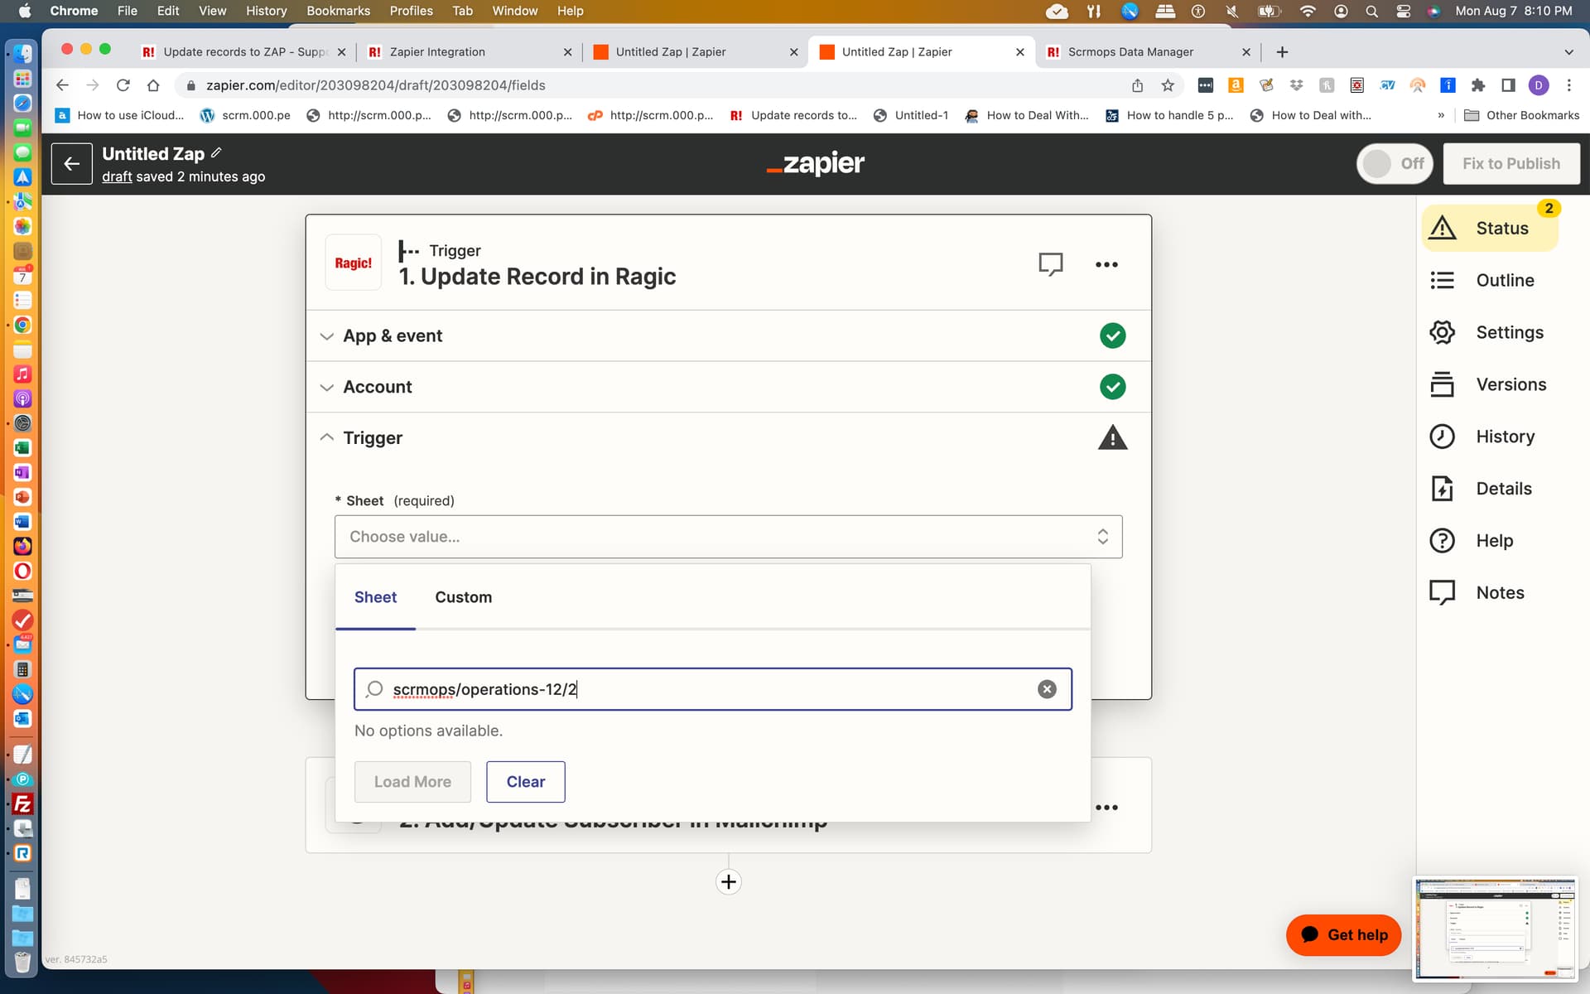
Task: Clear search text with the X icon
Action: coord(1047,689)
